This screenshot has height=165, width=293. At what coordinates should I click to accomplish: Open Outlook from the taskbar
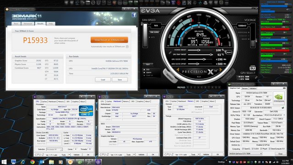(42, 162)
